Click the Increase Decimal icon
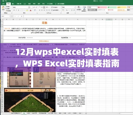The image size is (133, 115). 72,10
